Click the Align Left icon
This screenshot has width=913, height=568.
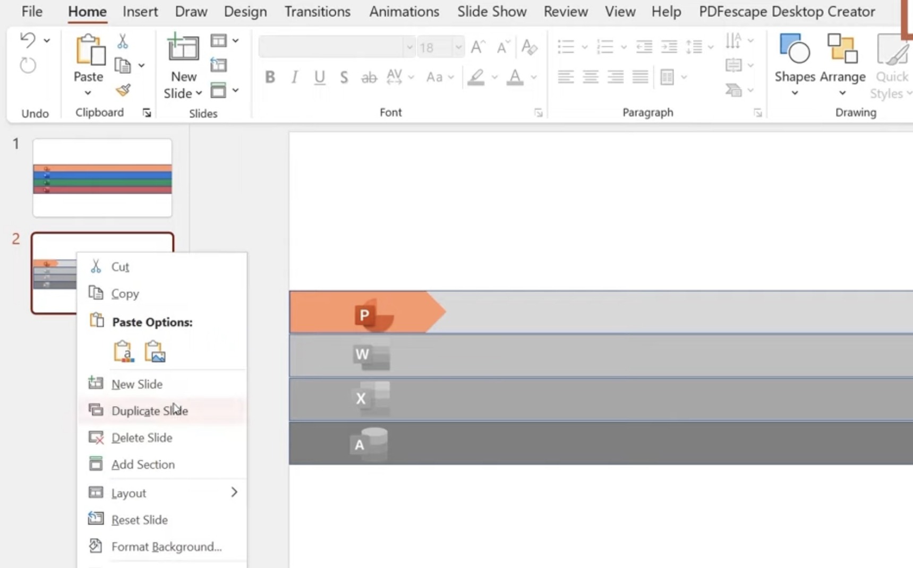[x=566, y=78]
